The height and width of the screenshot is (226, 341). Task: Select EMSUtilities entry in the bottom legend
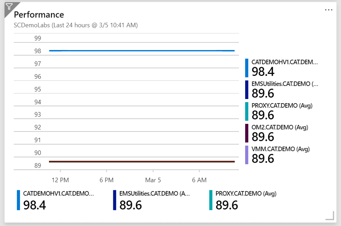coord(155,193)
